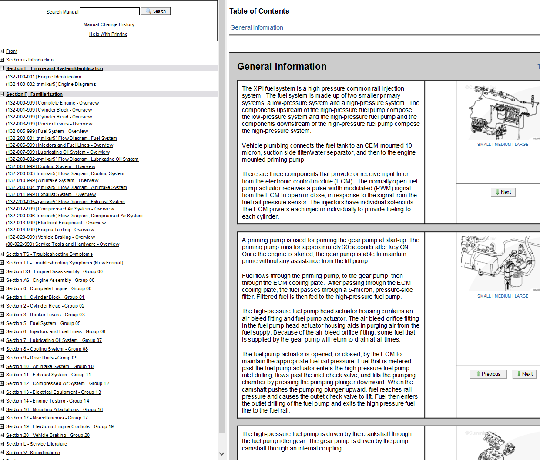Collapse Section F - Familiarization node
Screen dimensions: 540x460
click(x=2, y=94)
